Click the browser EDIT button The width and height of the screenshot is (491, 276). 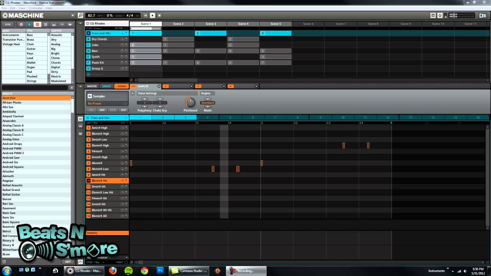[68, 262]
